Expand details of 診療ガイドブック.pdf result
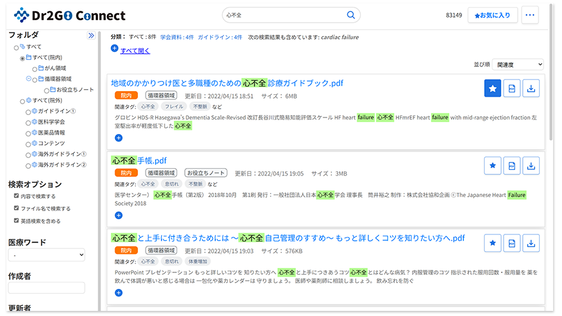Viewport: 562px width, 316px height. pyautogui.click(x=118, y=138)
